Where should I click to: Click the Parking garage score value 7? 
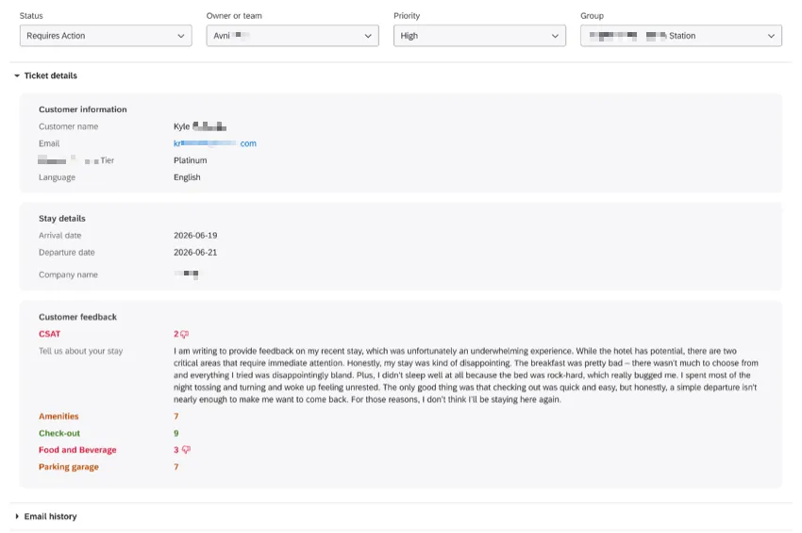175,467
